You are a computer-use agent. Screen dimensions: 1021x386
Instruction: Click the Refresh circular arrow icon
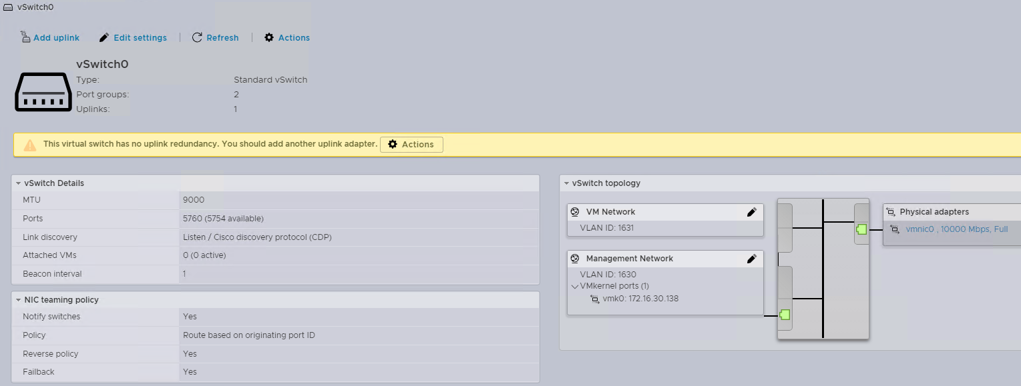coord(197,38)
